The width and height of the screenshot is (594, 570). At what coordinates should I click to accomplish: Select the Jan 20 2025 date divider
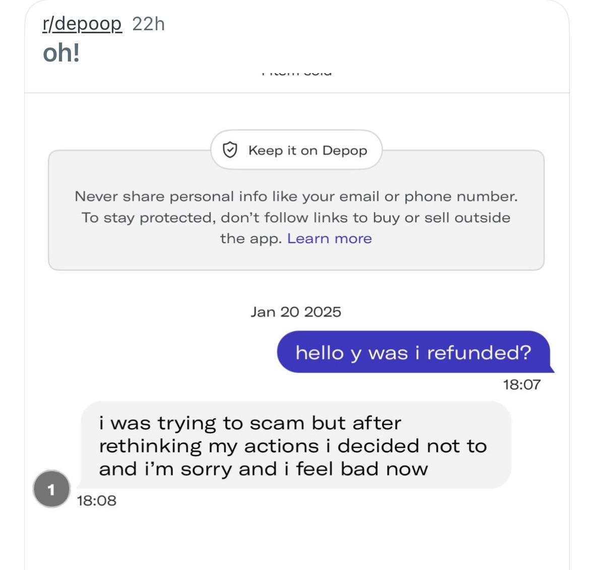coord(296,311)
